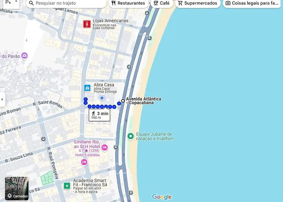Filter by Café chip
This screenshot has height=202, width=283.
(162, 3)
